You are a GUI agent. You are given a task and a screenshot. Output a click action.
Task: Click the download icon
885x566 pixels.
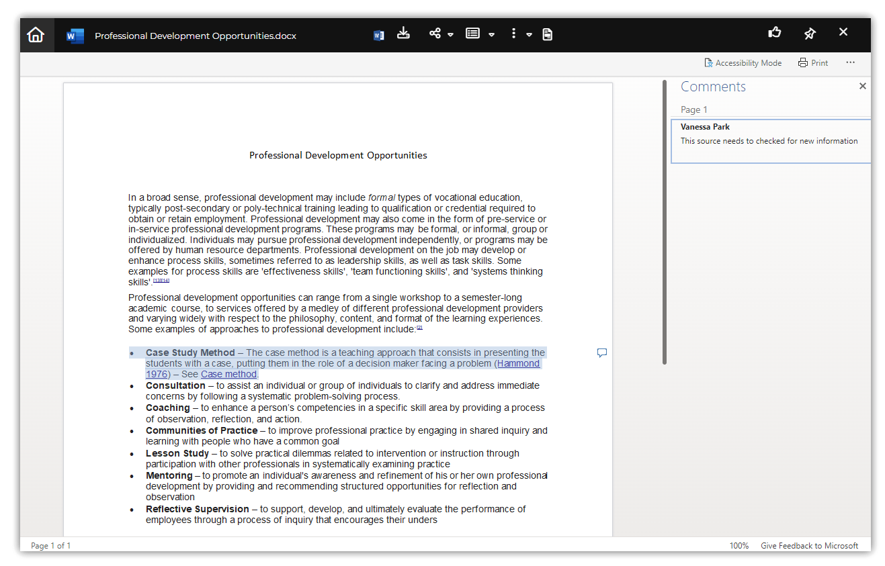[x=403, y=34]
